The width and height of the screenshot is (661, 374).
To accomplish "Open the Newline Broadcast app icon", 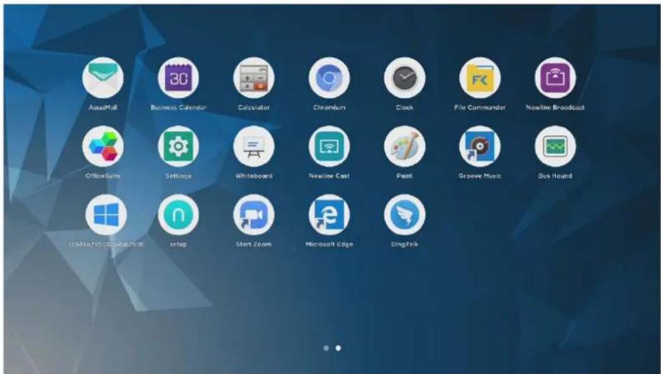I will [x=555, y=78].
